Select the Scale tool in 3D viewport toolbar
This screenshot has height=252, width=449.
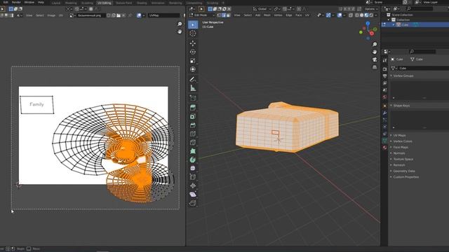tap(193, 61)
